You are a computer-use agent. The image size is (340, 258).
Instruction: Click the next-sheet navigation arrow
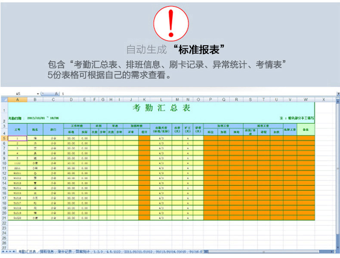[10, 252]
